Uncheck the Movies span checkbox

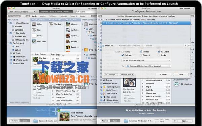(141, 52)
